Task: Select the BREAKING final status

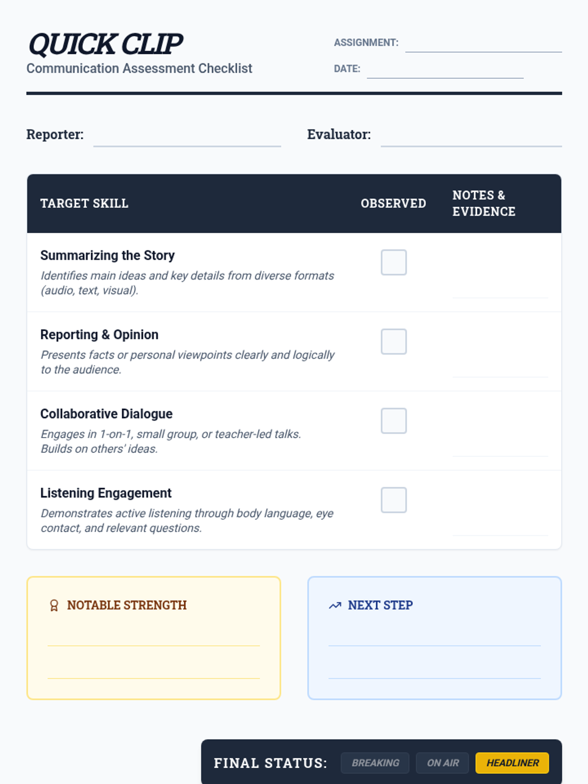Action: pos(375,763)
